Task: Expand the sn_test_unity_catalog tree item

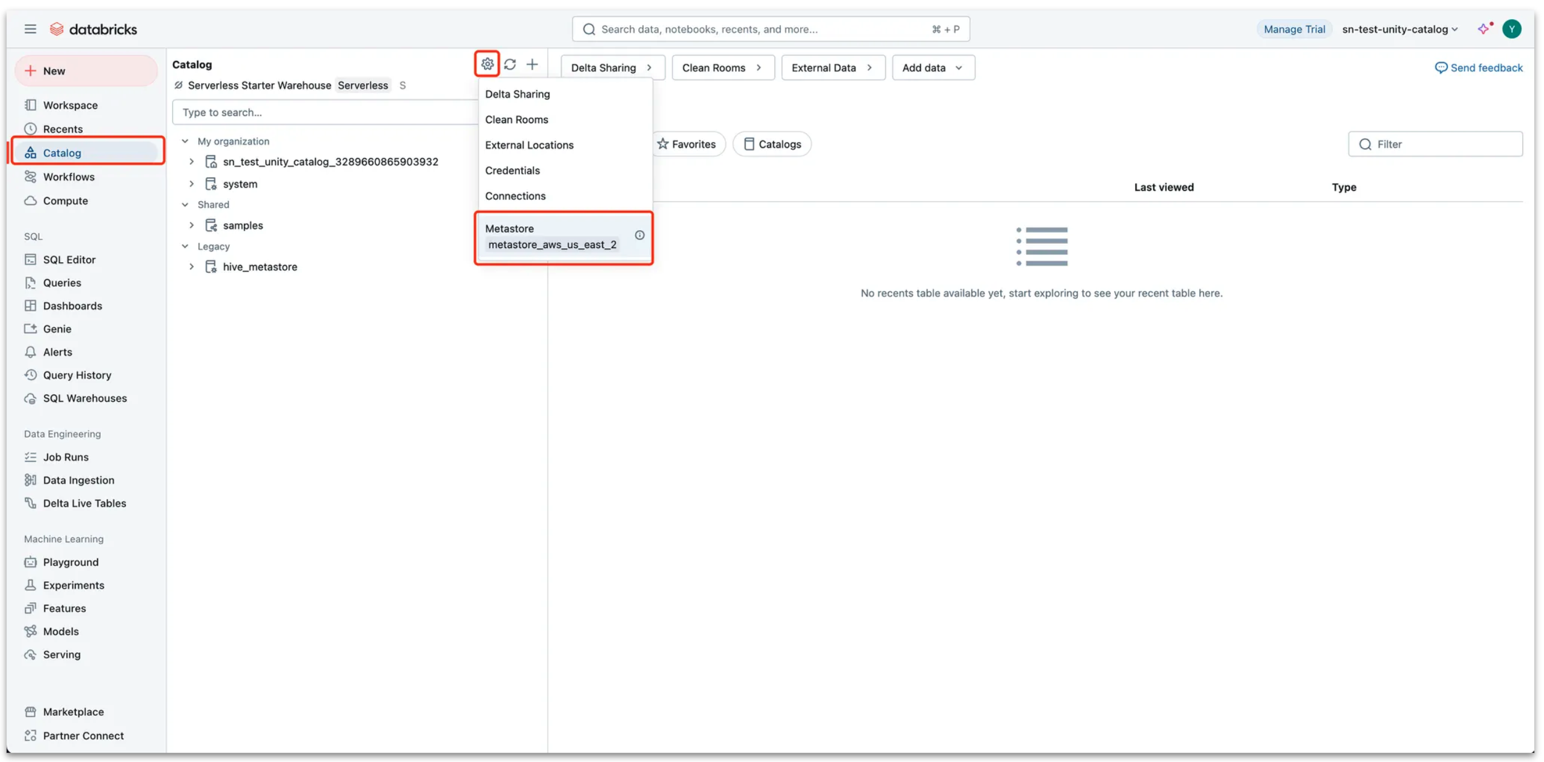Action: 191,162
